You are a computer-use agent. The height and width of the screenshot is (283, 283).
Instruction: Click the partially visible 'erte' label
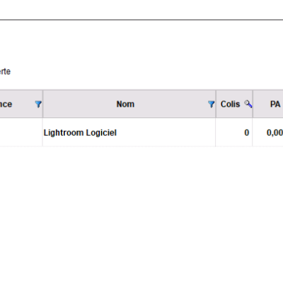coord(5,71)
